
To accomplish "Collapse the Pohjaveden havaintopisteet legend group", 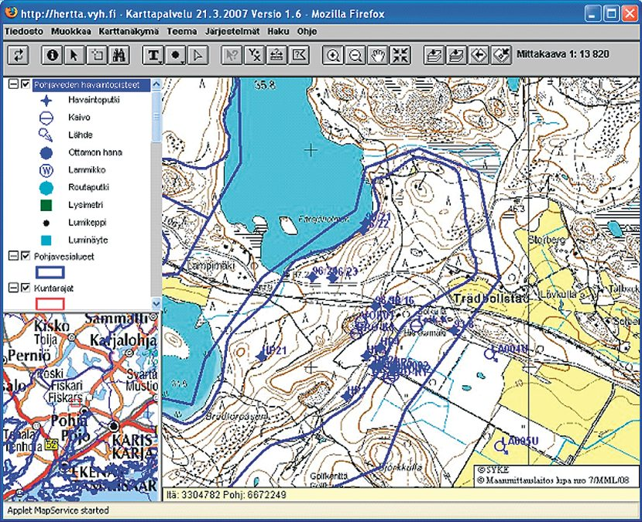I will pyautogui.click(x=13, y=84).
